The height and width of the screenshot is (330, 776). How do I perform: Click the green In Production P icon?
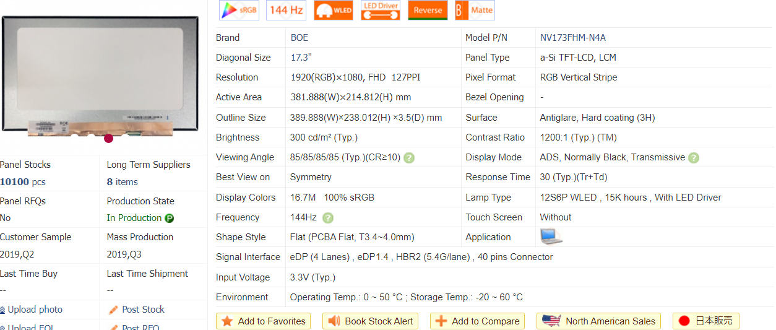(x=169, y=218)
